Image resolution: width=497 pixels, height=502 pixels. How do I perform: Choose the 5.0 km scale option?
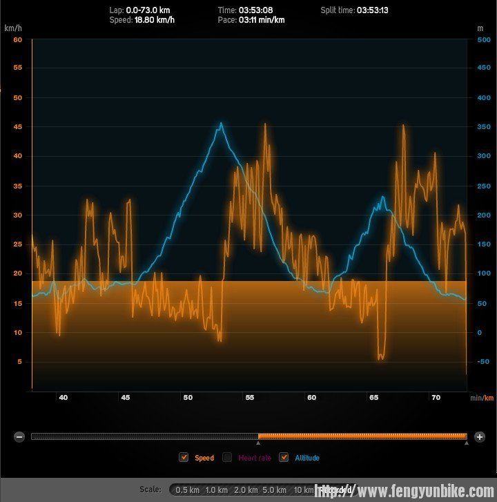click(x=274, y=490)
